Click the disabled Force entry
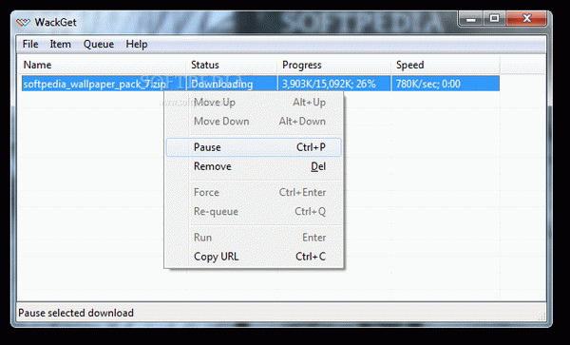This screenshot has height=345, width=570. 254,192
